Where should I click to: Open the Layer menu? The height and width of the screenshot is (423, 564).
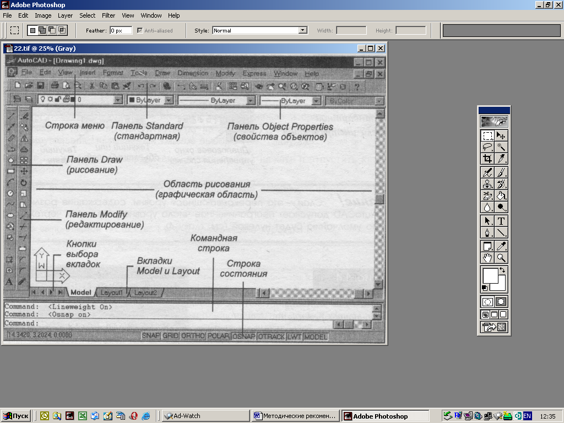click(x=65, y=15)
